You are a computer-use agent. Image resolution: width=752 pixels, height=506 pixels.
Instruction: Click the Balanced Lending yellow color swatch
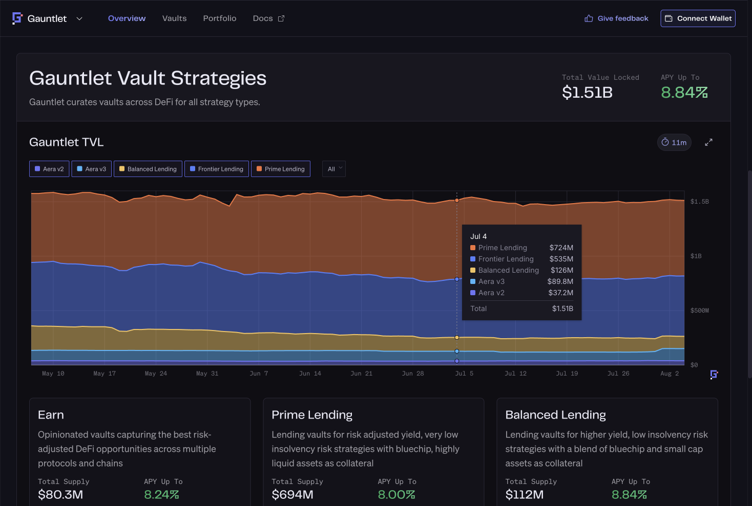pos(122,169)
